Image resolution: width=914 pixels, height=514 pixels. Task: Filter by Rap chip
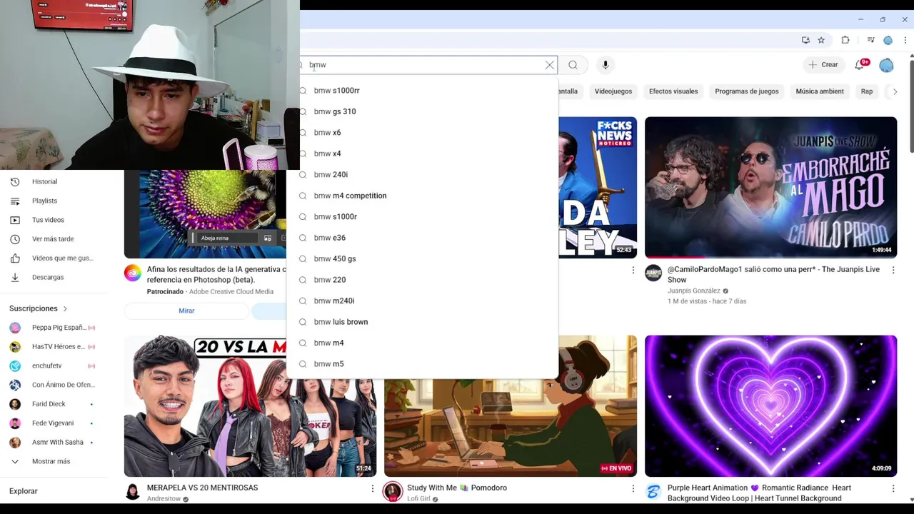click(x=867, y=91)
